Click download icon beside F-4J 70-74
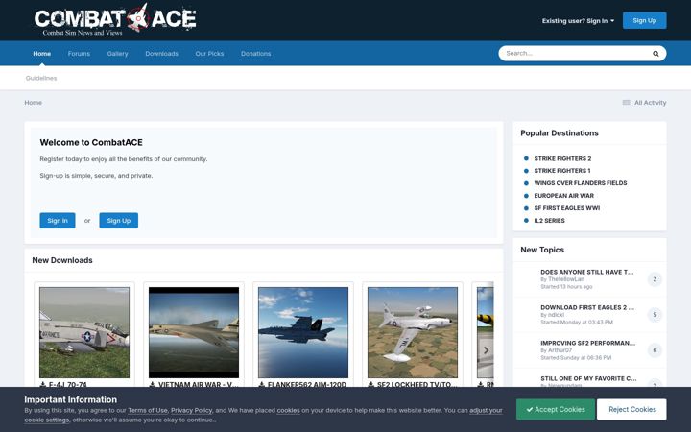 [43, 384]
